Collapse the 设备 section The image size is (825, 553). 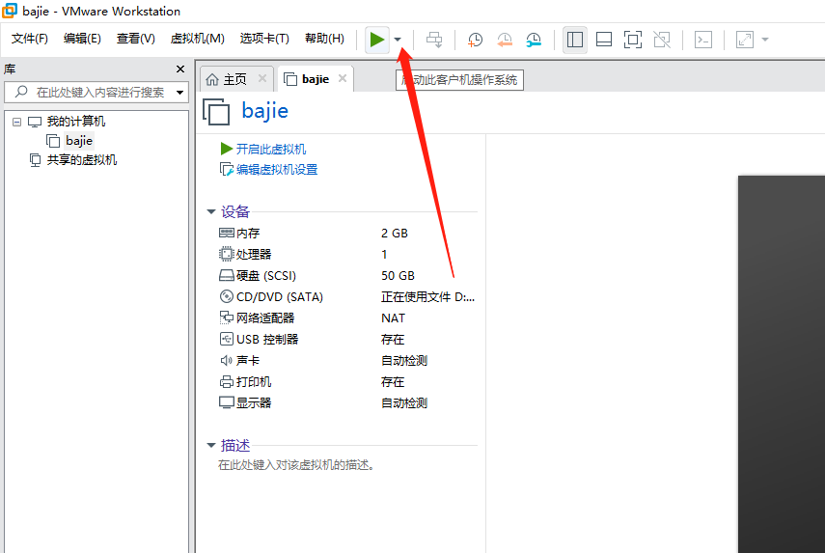tap(211, 212)
